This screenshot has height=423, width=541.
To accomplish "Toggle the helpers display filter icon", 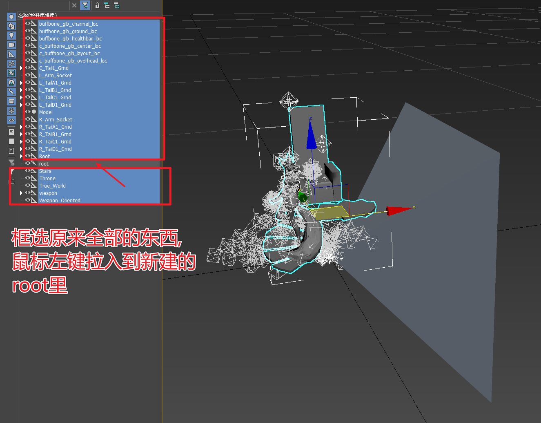I will pos(11,54).
